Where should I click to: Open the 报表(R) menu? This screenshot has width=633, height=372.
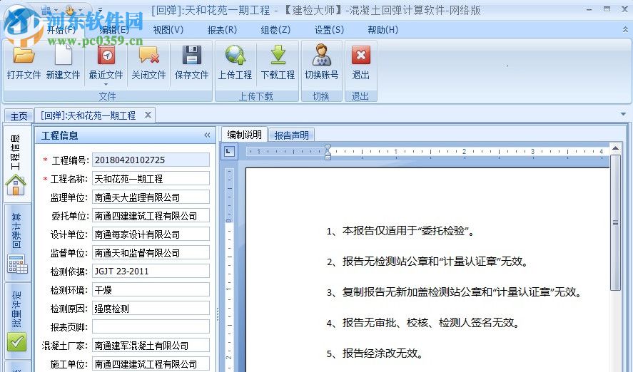[x=222, y=30]
